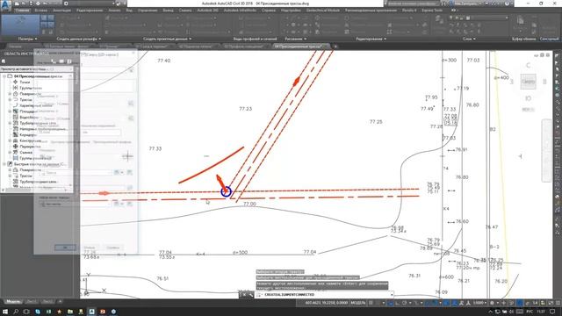Click the crosshair pick button in dialog
Screen dimensions: 562x316
point(127,156)
